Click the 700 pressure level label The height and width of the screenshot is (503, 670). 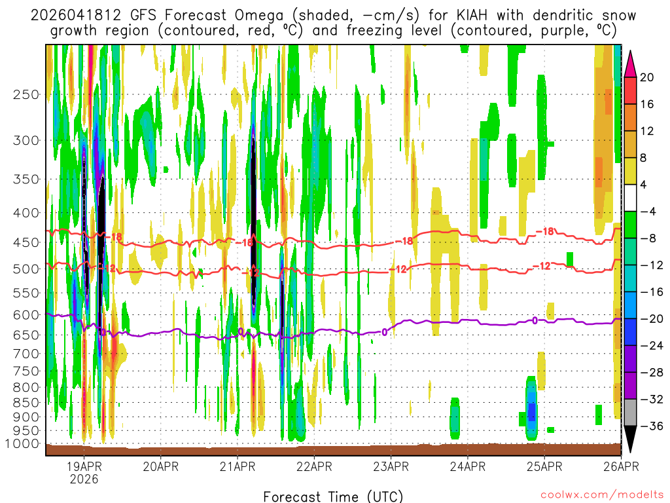[26, 354]
